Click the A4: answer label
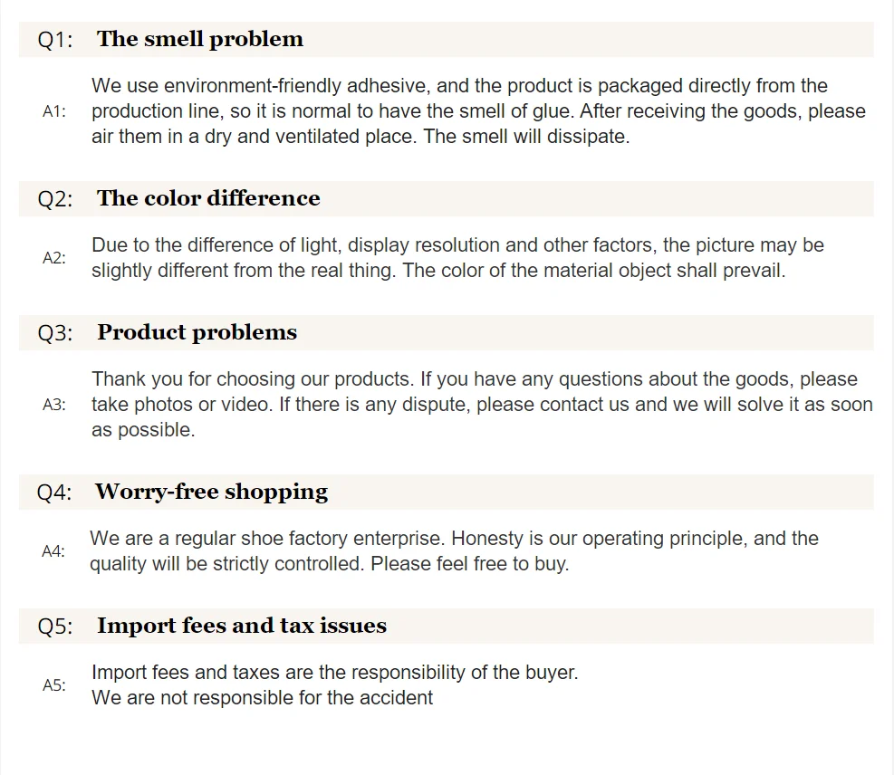Viewport: 894px width, 775px height. click(53, 551)
